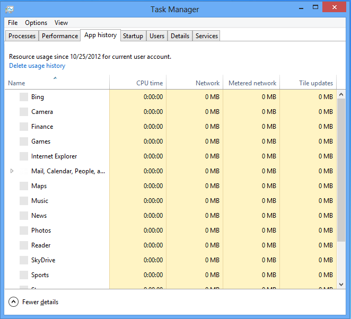Switch to the Users tab
This screenshot has width=351, height=319.
click(x=157, y=36)
